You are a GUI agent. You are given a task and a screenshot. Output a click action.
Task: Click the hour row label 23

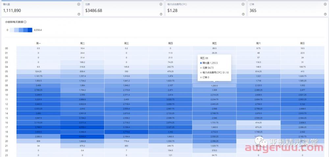(6, 155)
